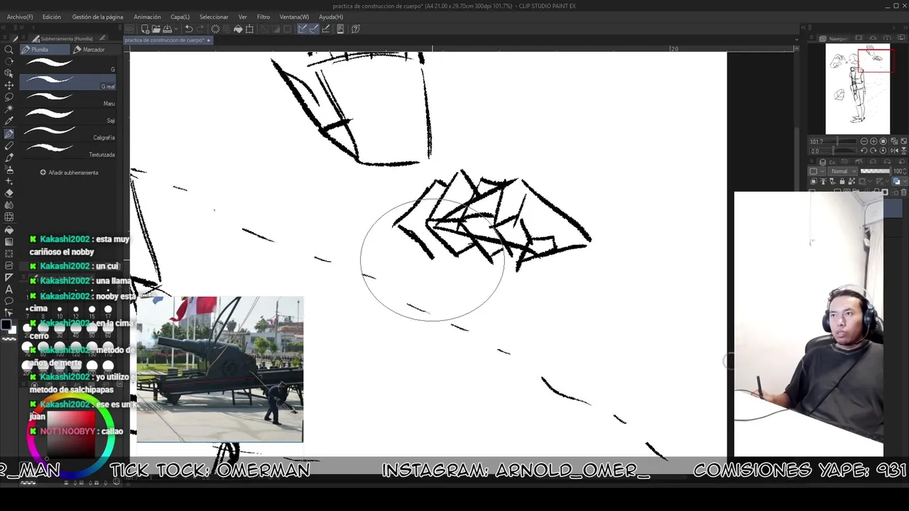
Task: Toggle Flip vertical in Navigator
Action: (x=904, y=150)
